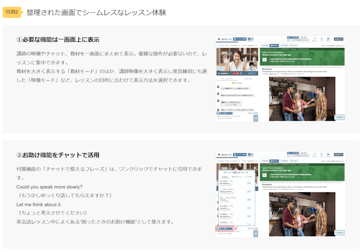The width and height of the screenshot is (363, 252).
Task: Click second round header icon after timer, section ②
Action: pos(322,154)
